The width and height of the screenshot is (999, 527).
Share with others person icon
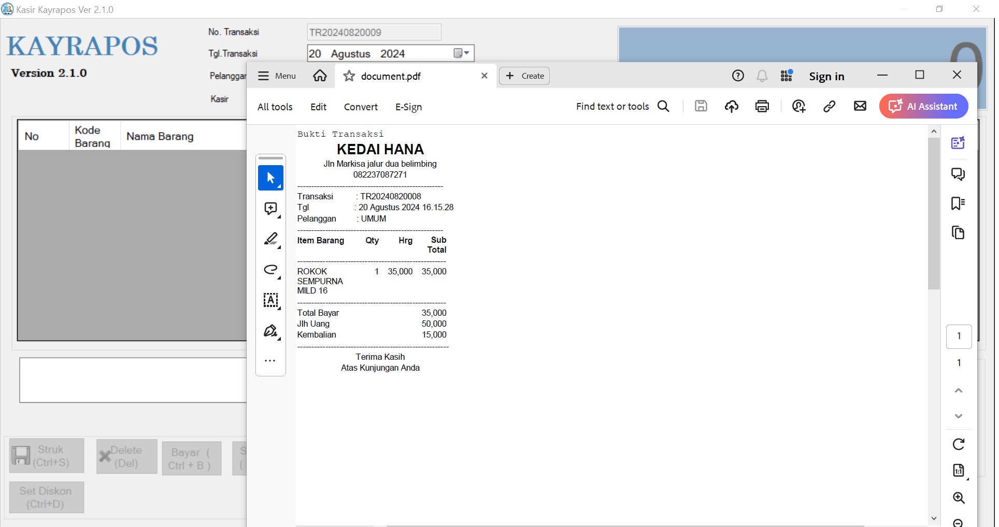pyautogui.click(x=798, y=106)
